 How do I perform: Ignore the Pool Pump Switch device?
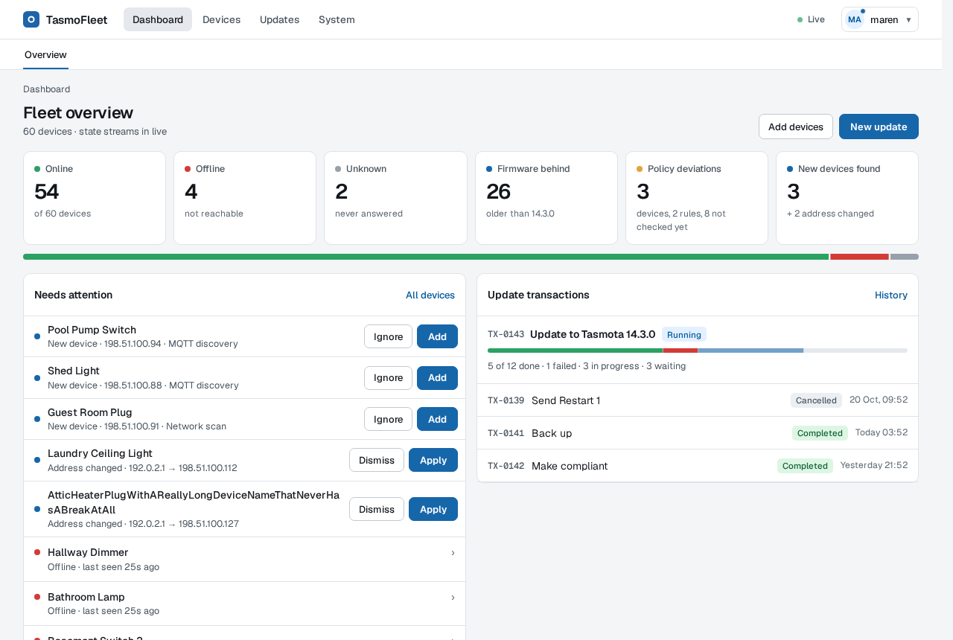pyautogui.click(x=388, y=336)
